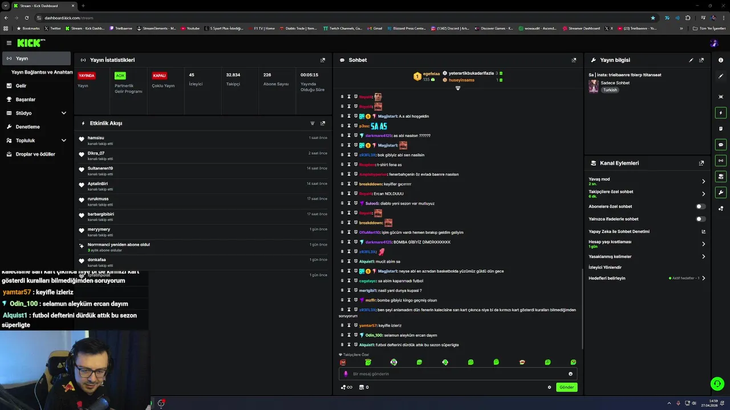Open Yayın Bağlantısı ve Anahtarı
The width and height of the screenshot is (730, 410).
[x=42, y=72]
